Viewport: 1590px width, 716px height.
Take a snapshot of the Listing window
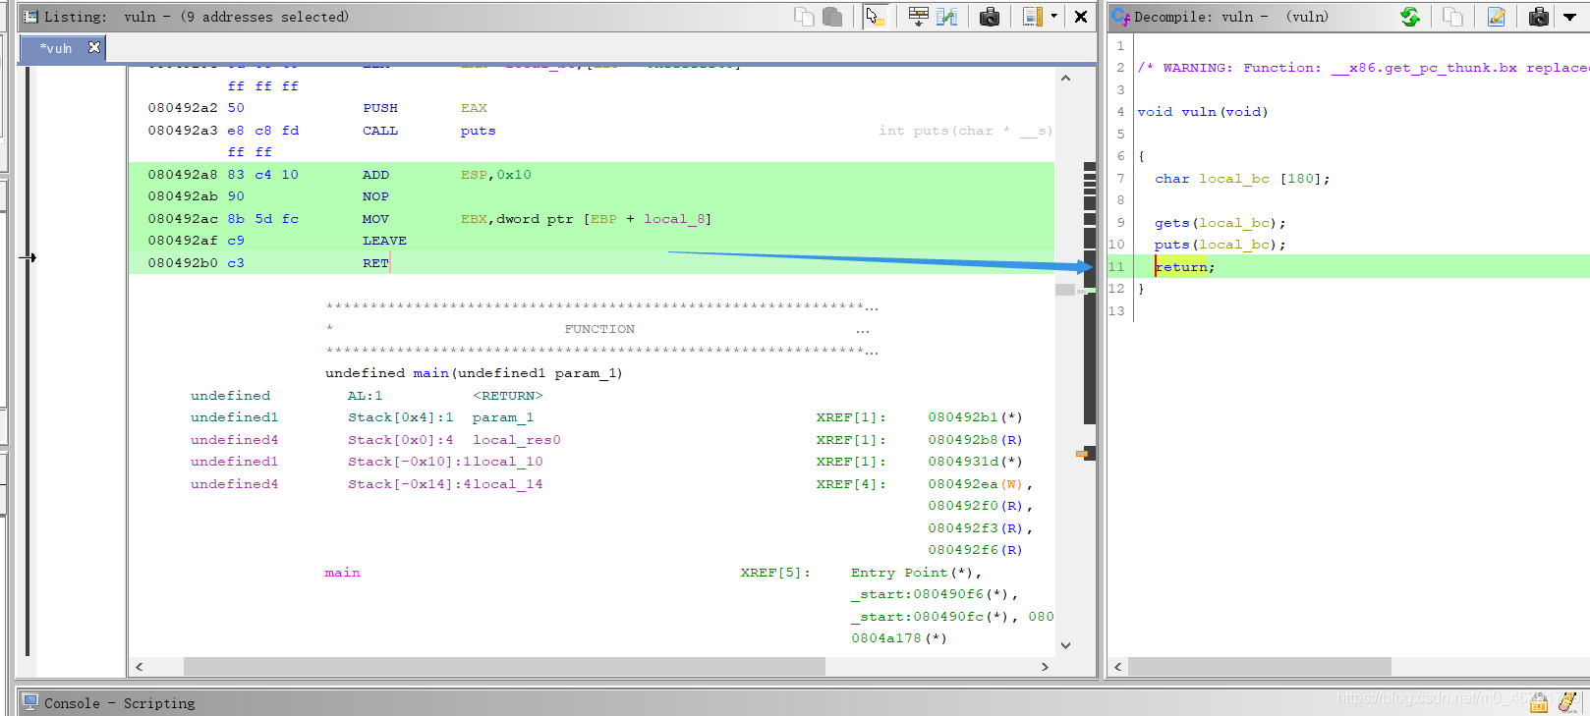pos(990,17)
